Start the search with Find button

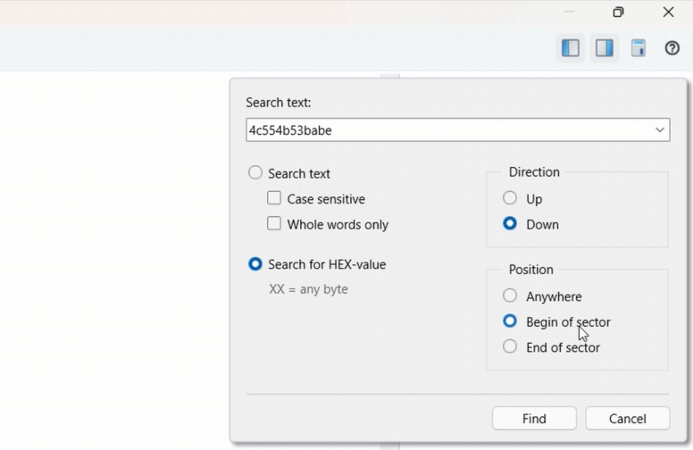point(534,418)
